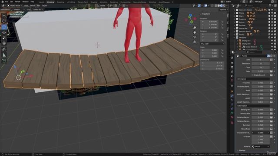Disable render camera for Roofs collection
Viewport: 278px width, 156px height.
[x=275, y=35]
